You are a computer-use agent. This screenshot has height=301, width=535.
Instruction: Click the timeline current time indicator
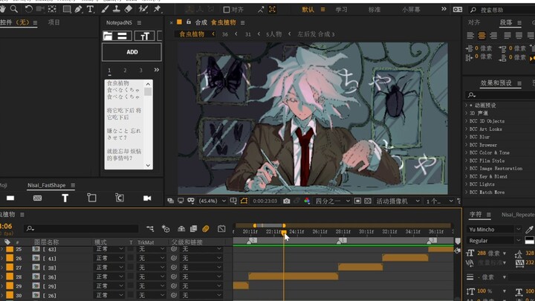pyautogui.click(x=284, y=233)
